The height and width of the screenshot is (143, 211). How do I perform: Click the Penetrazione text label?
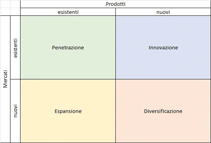pos(68,47)
